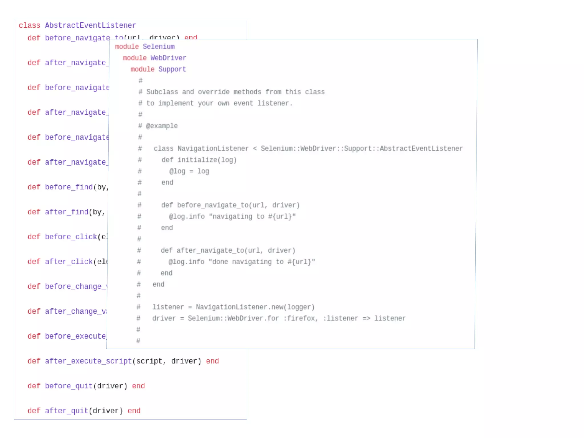Screen dimensions: 584x438
Task: Click the 'done navigating to' log line
Action: tap(242, 262)
